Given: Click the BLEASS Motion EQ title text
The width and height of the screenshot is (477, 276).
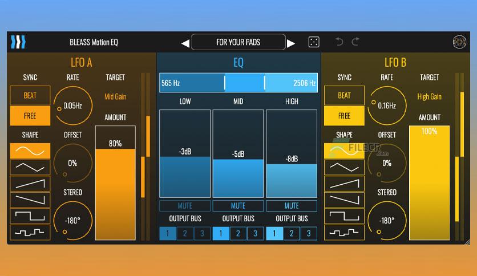Looking at the screenshot, I should pos(94,42).
